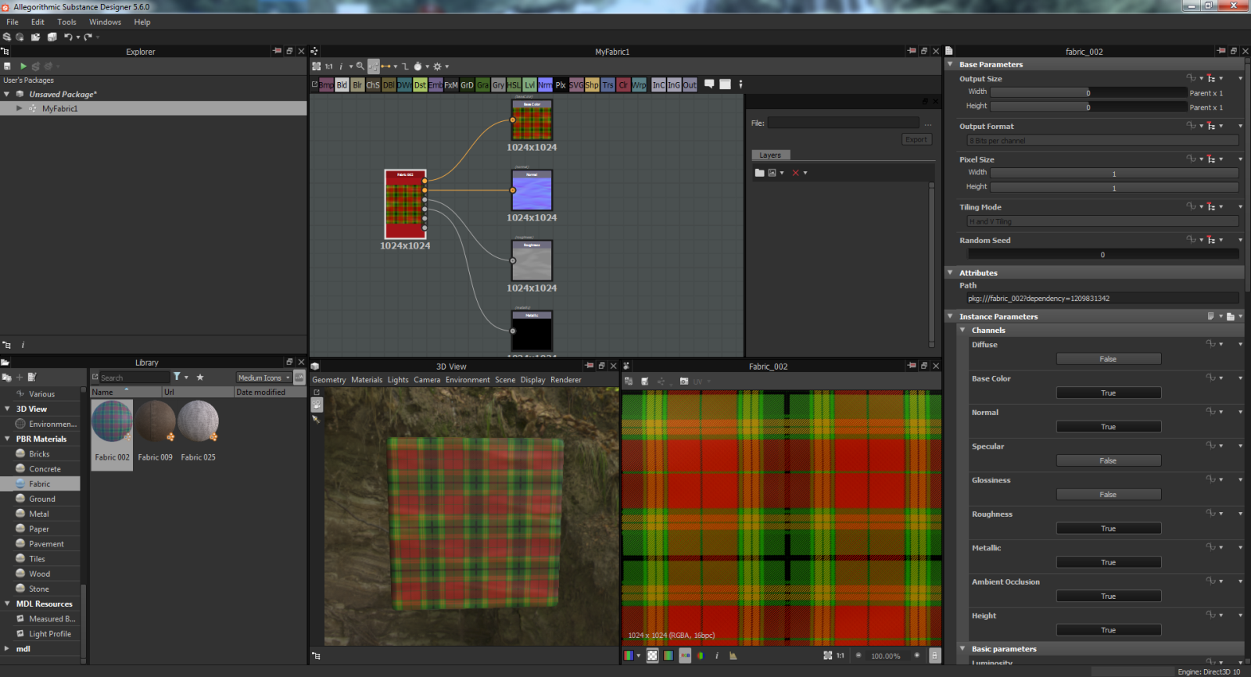Collapse the Attributes section
The width and height of the screenshot is (1251, 677).
pos(950,273)
